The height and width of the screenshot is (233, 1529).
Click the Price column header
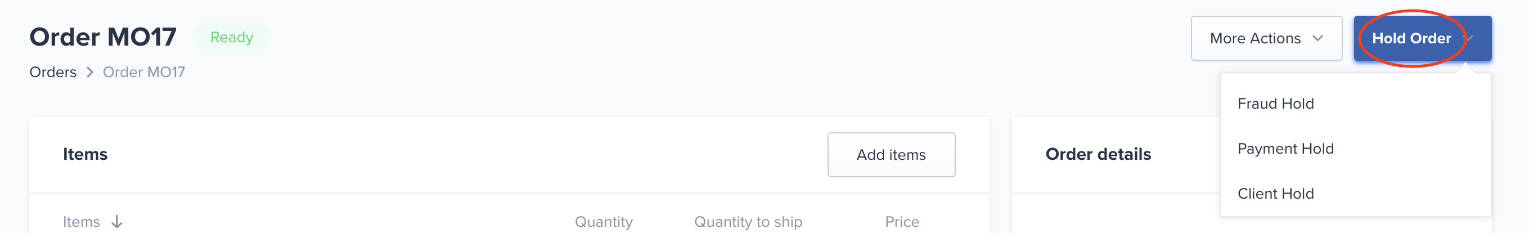point(902,222)
